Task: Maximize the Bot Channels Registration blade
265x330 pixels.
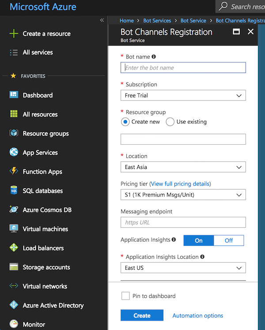Action: [236, 31]
